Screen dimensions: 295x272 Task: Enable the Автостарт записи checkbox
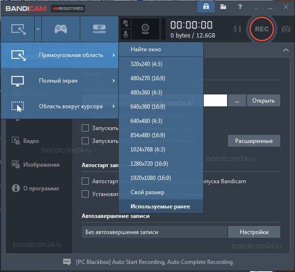click(x=85, y=181)
